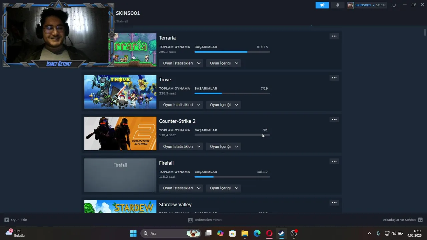Open Microsoft Store from the taskbar
This screenshot has width=427, height=240.
tap(233, 233)
